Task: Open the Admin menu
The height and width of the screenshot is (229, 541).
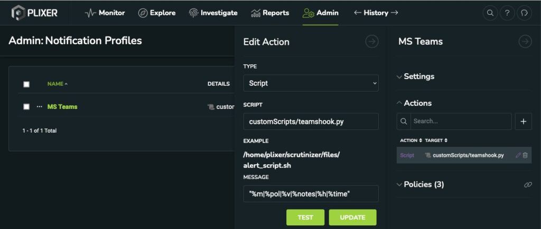Action: [x=321, y=13]
